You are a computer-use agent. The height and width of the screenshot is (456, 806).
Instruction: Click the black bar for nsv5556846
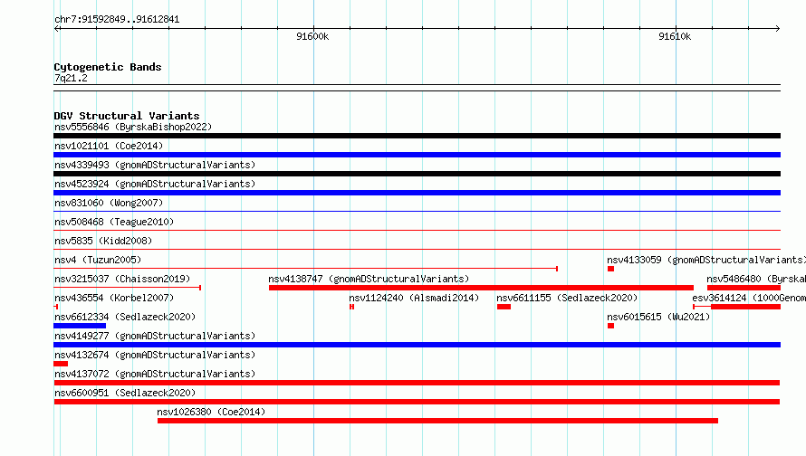pos(417,136)
